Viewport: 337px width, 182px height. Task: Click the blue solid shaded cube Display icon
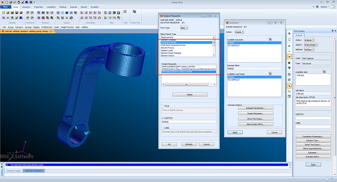(67, 13)
